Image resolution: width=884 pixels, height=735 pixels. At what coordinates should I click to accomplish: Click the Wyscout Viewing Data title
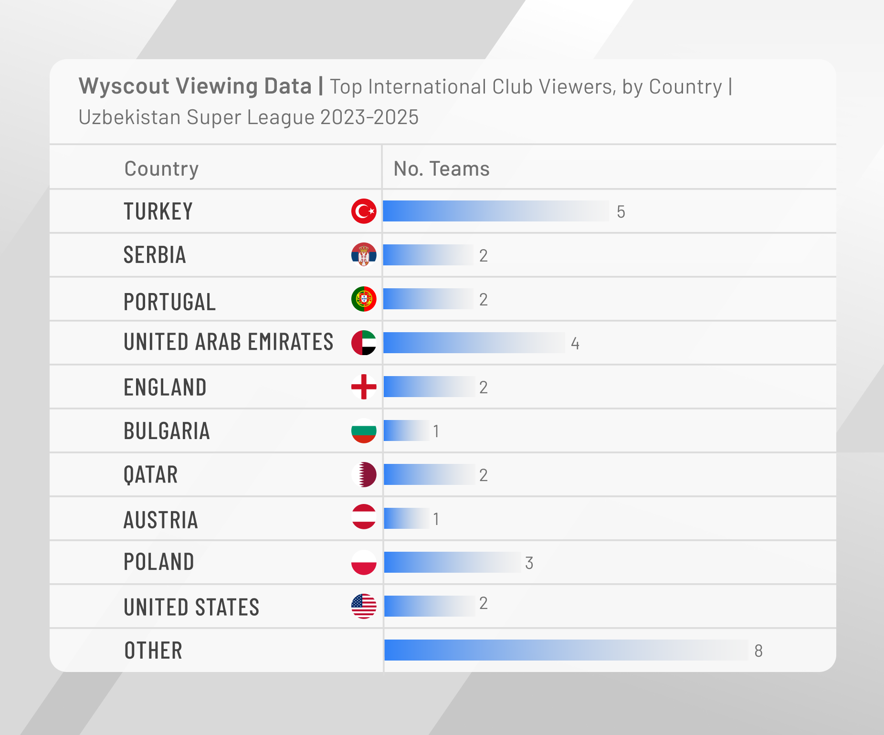coord(195,86)
